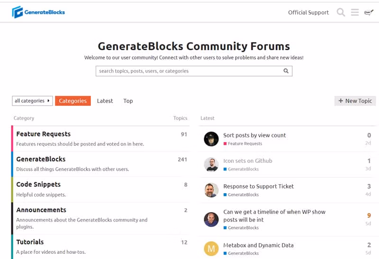Viewport: 379px width, 259px height.
Task: Click GenerateBlocks tag under Response to Support Ticket
Action: pos(241,195)
